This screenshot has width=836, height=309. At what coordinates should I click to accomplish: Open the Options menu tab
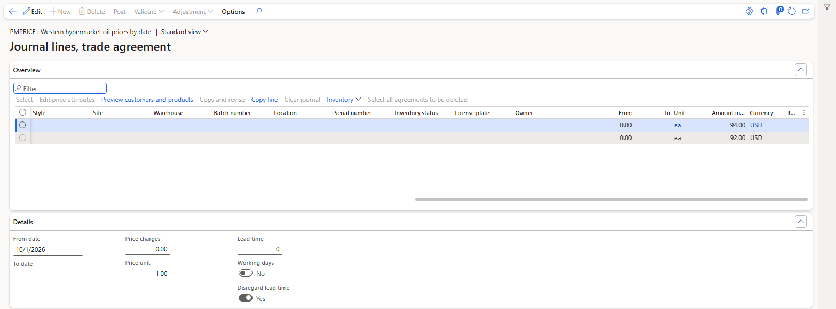point(233,11)
